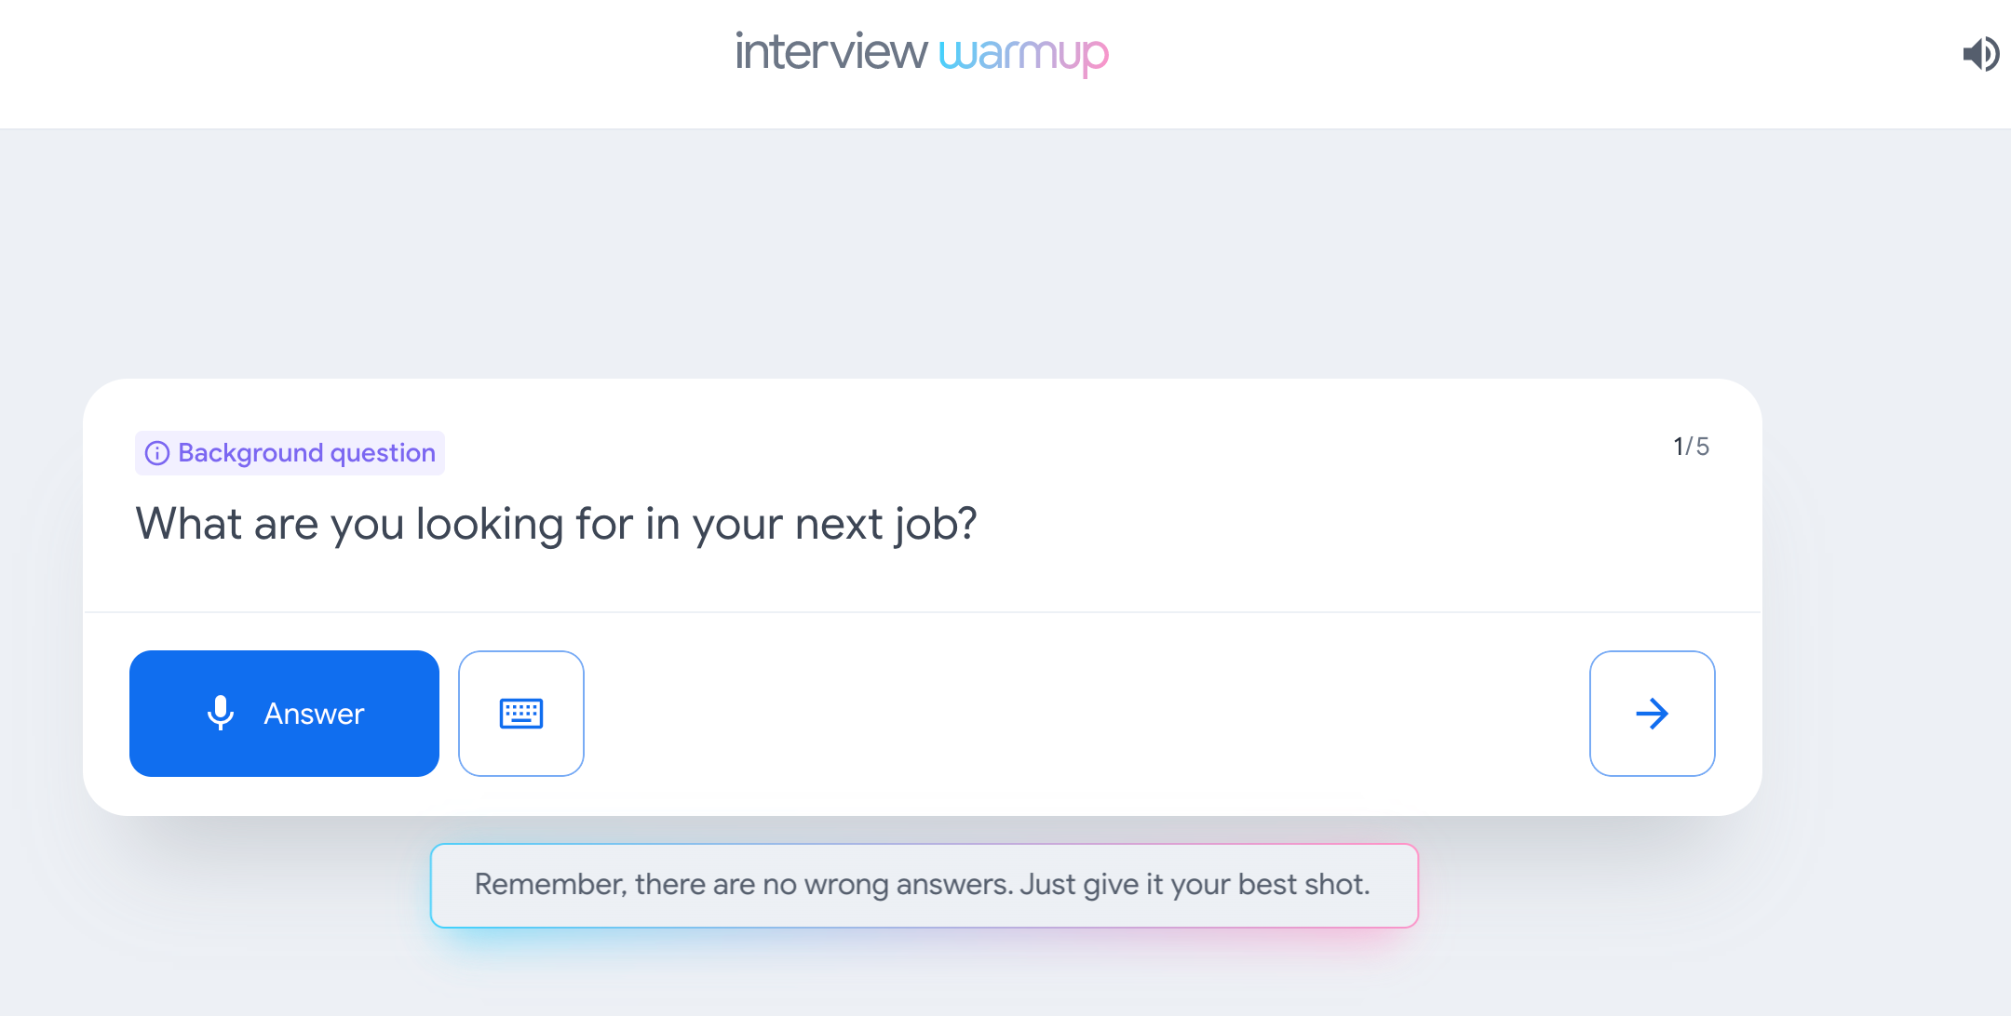Click the total question count "5"

pos(1703,447)
